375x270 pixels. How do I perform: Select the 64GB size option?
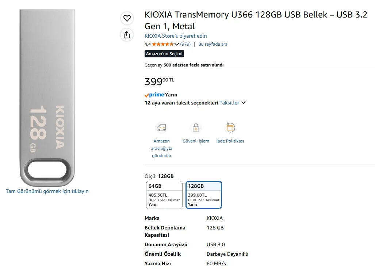(164, 195)
